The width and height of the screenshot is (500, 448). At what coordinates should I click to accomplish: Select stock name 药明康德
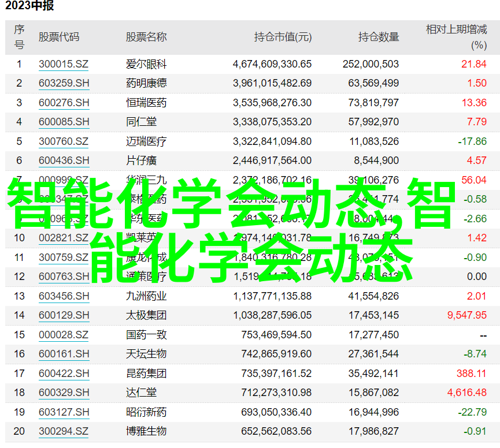click(x=146, y=84)
